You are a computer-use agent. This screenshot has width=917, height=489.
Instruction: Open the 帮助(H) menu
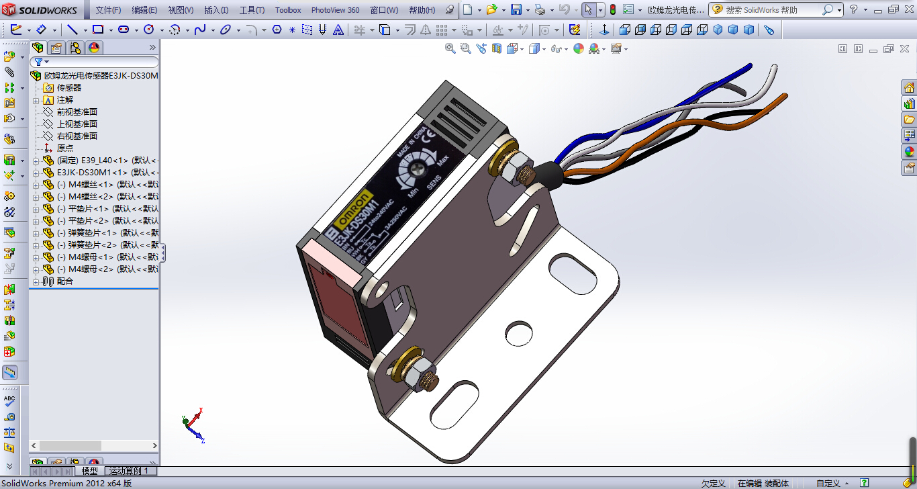422,10
